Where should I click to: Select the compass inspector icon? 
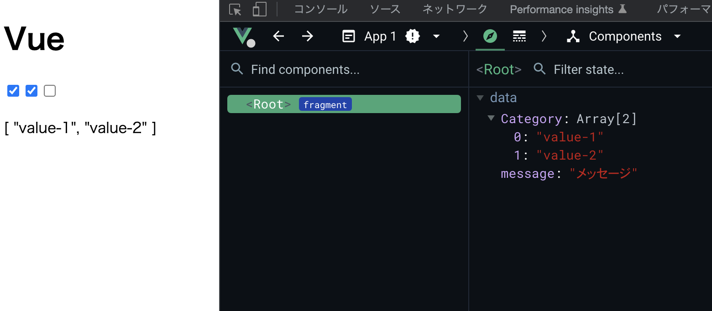tap(490, 36)
